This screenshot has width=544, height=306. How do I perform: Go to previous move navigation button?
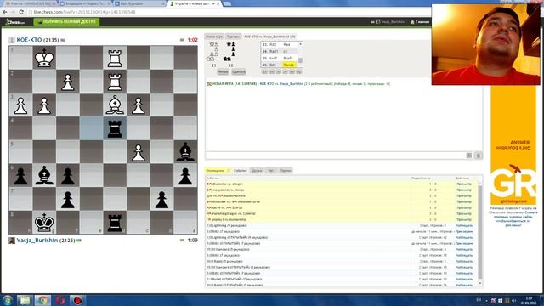pyautogui.click(x=278, y=71)
